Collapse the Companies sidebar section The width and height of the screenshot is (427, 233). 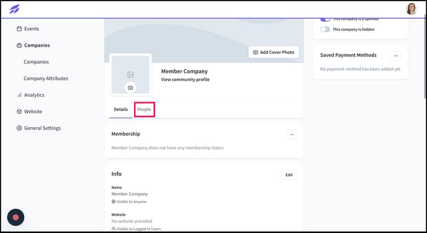[x=37, y=45]
